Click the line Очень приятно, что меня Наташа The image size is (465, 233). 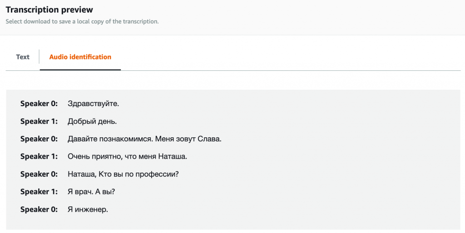[127, 156]
